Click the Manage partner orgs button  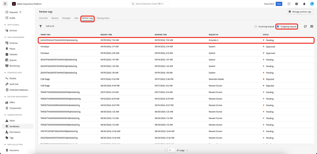click(300, 12)
